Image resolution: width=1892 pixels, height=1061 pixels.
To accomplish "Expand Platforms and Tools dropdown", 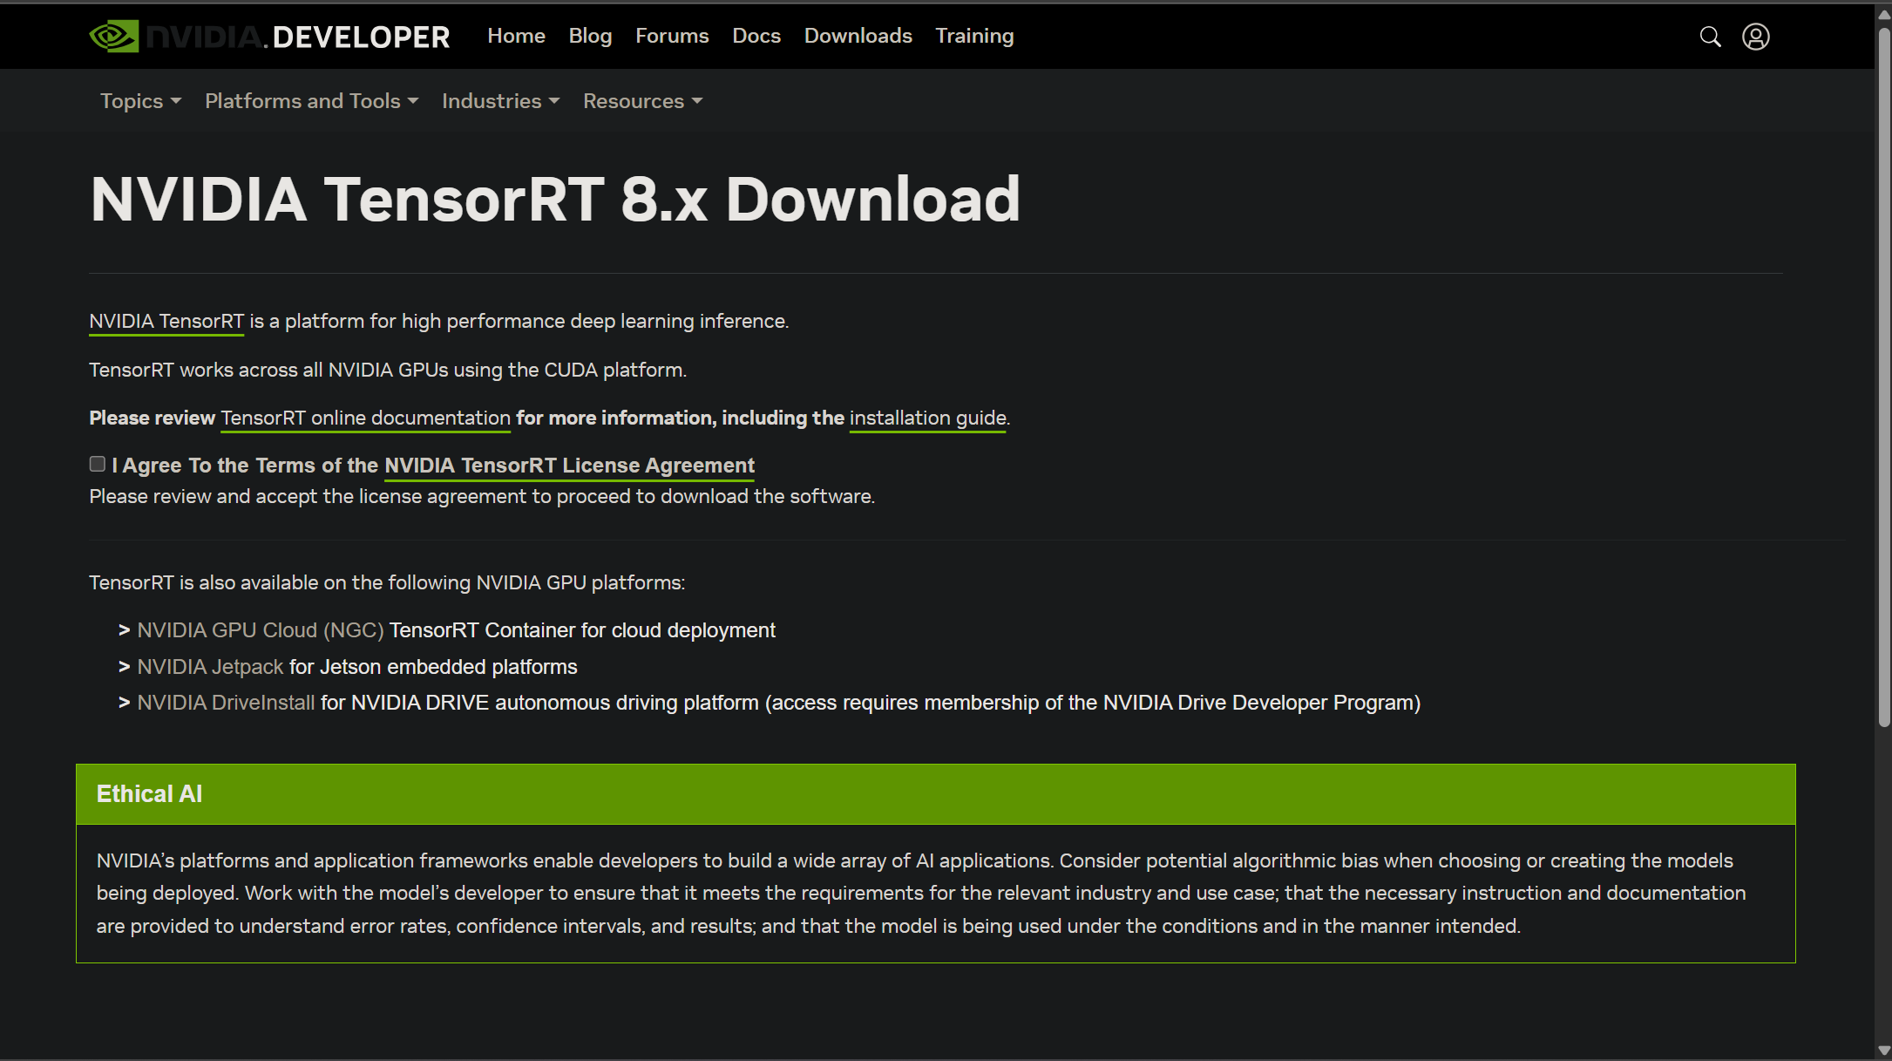I will click(311, 101).
